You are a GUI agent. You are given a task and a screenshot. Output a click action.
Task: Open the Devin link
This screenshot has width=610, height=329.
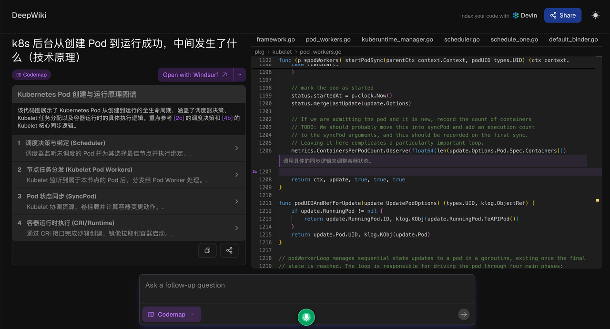pos(525,15)
